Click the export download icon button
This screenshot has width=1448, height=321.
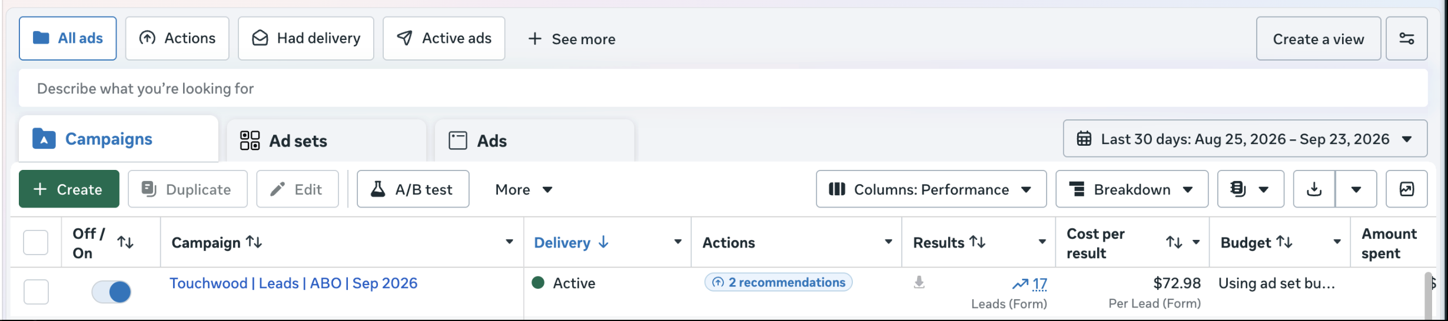tap(1314, 189)
